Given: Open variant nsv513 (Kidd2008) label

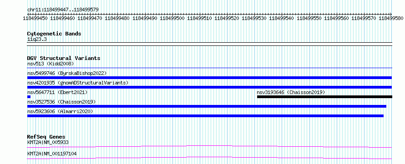Looking at the screenshot, I should pos(51,64).
